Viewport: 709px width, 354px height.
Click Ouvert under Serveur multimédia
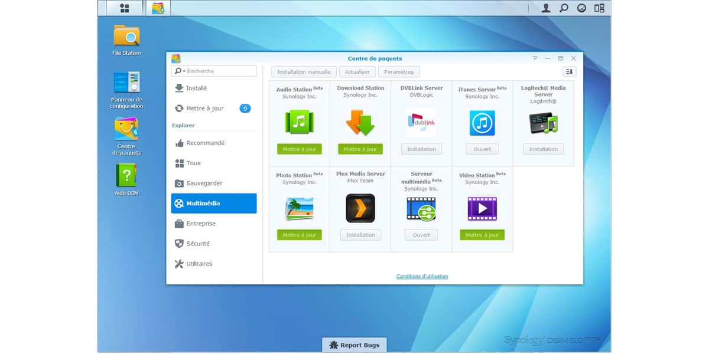[421, 235]
